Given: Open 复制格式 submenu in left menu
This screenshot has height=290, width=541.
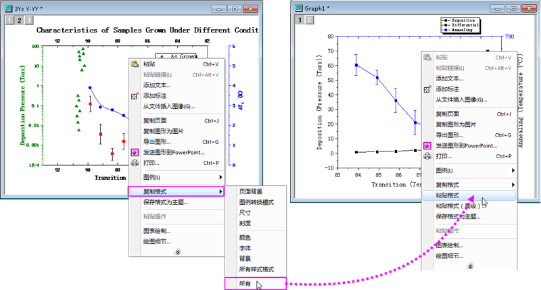Looking at the screenshot, I should coord(177,191).
